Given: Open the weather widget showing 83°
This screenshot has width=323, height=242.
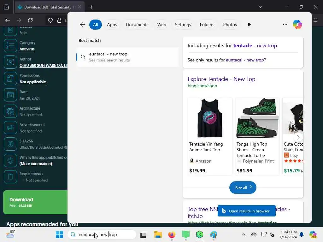Looking at the screenshot, I should tap(10, 234).
